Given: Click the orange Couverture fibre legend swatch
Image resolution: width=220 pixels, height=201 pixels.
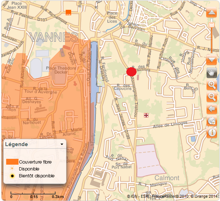Looking at the screenshot, I should click(x=12, y=162).
